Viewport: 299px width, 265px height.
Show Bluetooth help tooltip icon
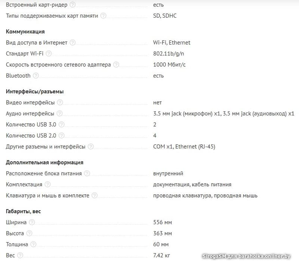pos(36,75)
